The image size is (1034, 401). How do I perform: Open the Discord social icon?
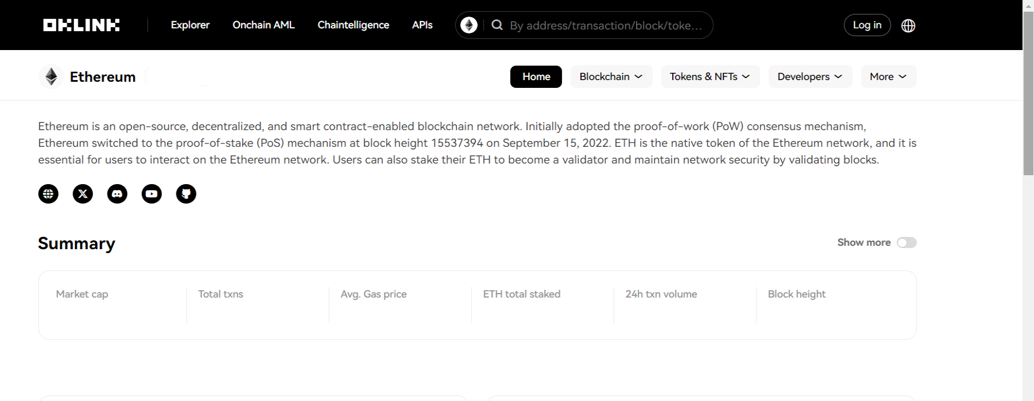(x=117, y=194)
